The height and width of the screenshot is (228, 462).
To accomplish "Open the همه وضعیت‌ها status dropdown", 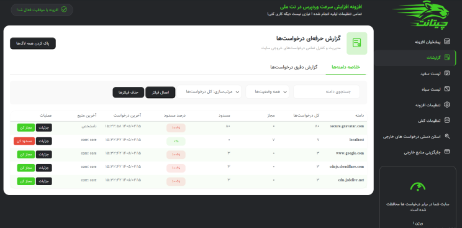I will [x=267, y=92].
